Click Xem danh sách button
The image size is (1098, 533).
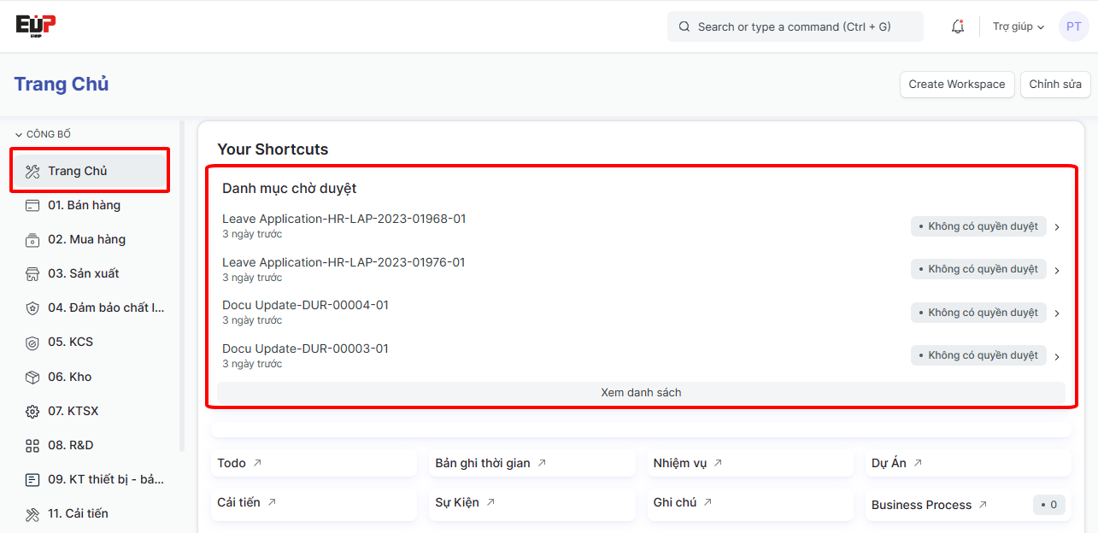tap(641, 393)
